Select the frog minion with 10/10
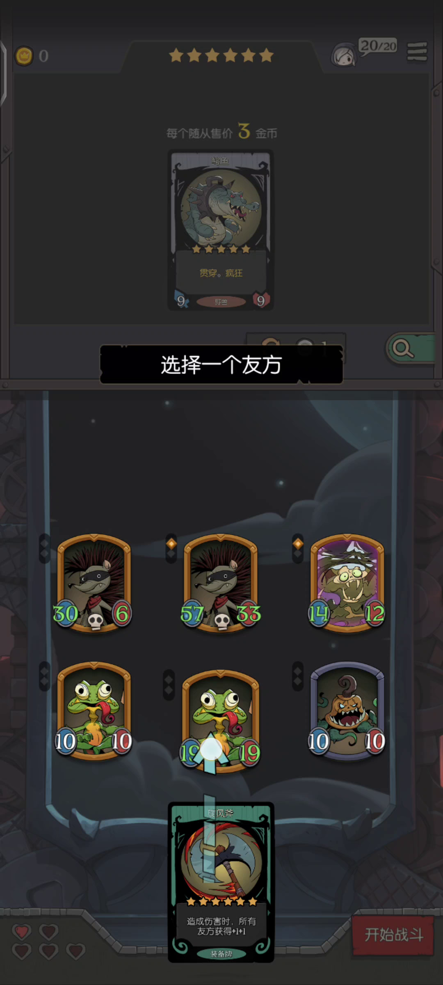 pos(94,711)
